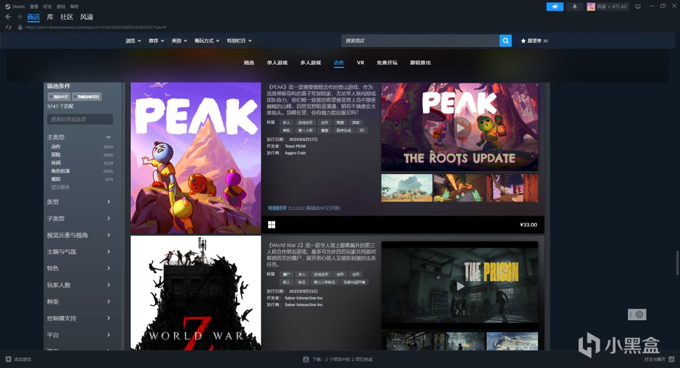The height and width of the screenshot is (368, 680).
Task: Open the 类别 dropdown menu
Action: click(x=179, y=41)
